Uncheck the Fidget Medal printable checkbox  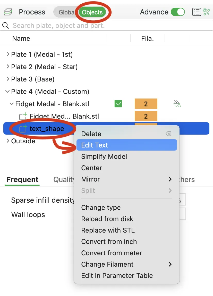pos(118,104)
